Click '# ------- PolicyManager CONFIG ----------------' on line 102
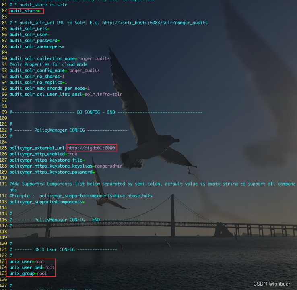297x290 pixels. (68, 130)
